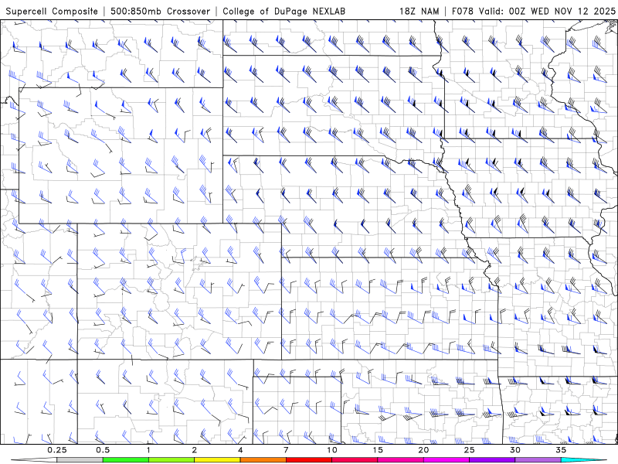Viewport: 618px width, 464px height.
Task: Click the legend value 30
Action: 515,450
